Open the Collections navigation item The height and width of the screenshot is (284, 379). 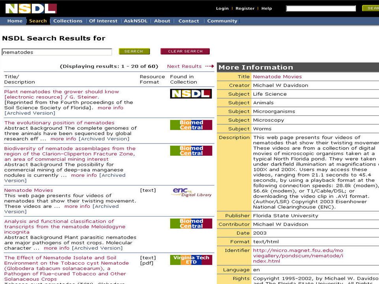(68, 21)
